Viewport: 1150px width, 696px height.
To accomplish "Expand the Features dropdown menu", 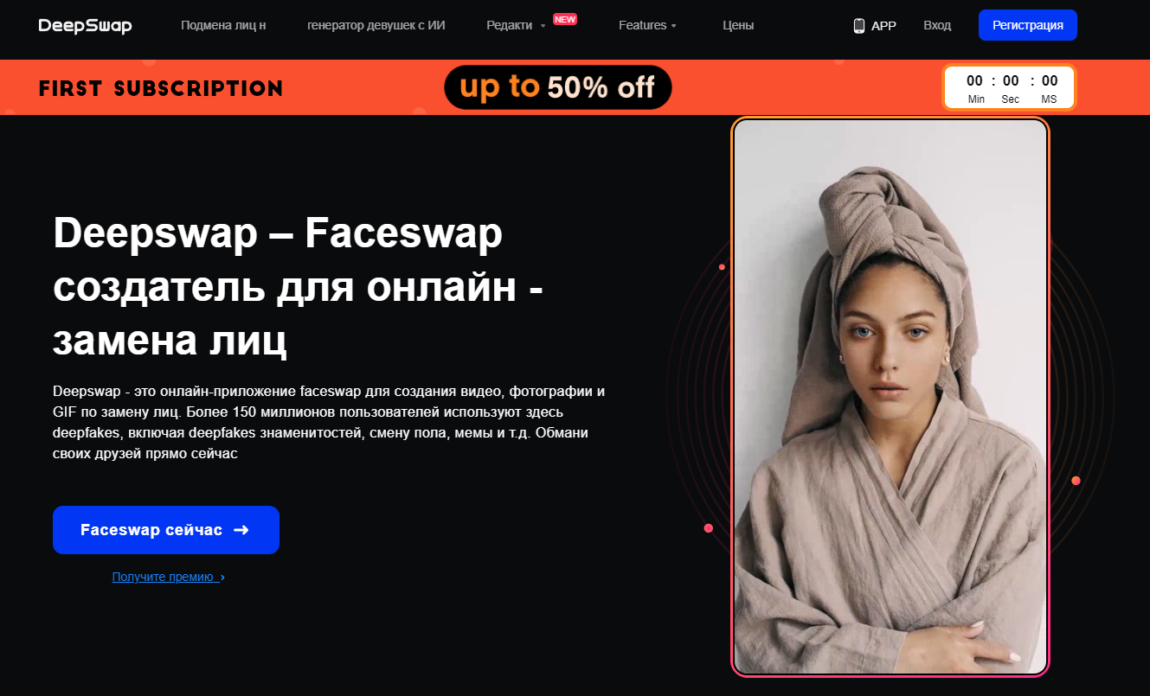I will point(647,26).
